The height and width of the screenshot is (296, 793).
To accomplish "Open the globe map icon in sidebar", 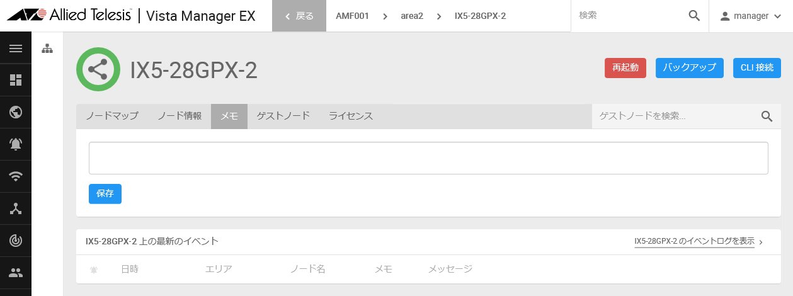I will (16, 112).
